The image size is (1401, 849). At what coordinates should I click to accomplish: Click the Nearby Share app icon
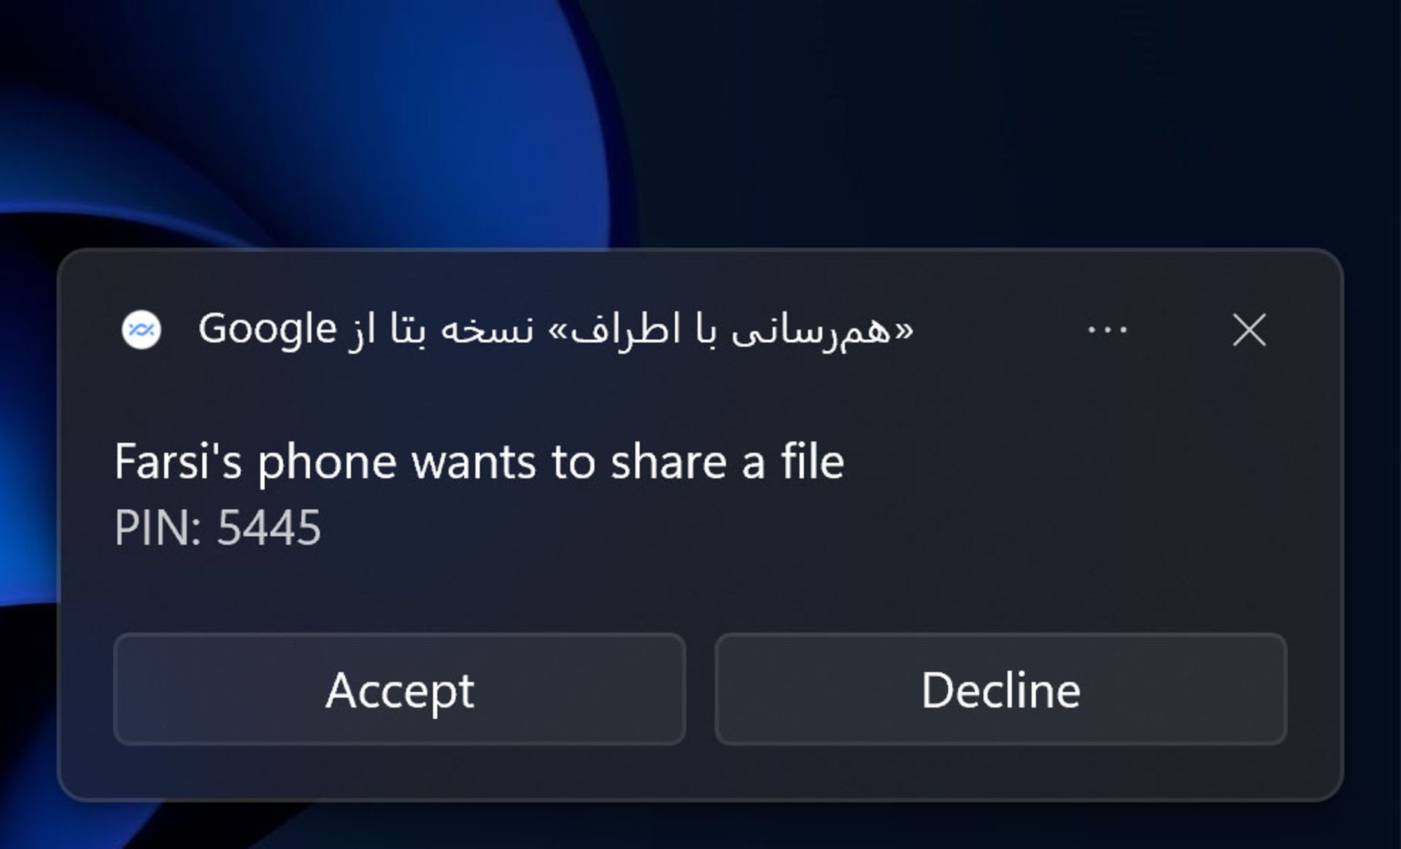(142, 330)
